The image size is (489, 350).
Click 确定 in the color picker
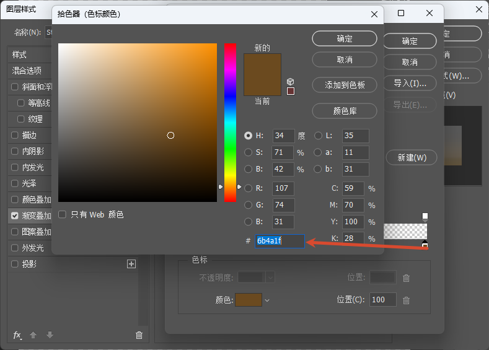(345, 38)
